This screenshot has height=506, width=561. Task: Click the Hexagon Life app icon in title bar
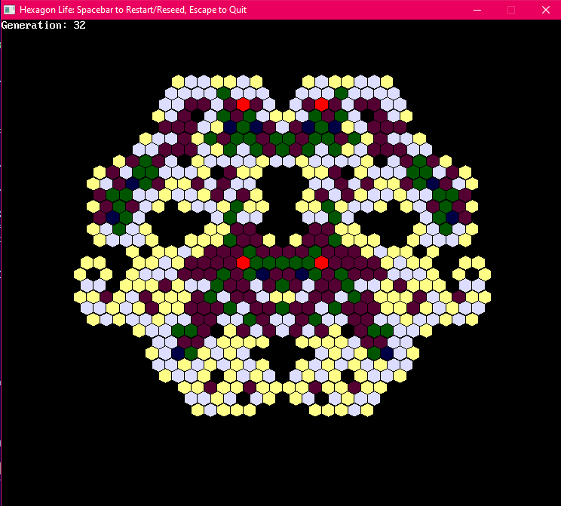click(9, 10)
